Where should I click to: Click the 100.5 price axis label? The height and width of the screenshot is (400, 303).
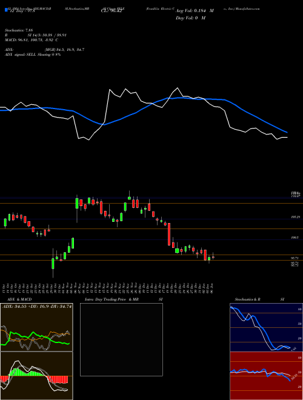point(295,238)
